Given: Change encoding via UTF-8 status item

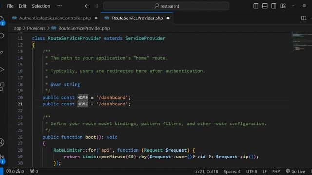Looking at the screenshot, I should pyautogui.click(x=252, y=172).
